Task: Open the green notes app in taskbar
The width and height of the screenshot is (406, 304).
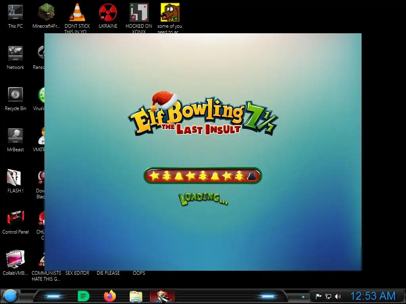Action: coord(83,296)
